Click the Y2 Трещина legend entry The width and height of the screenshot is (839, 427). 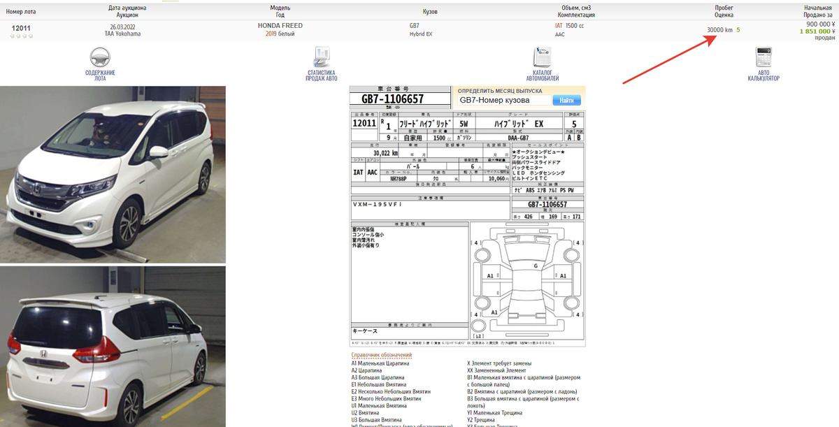click(x=481, y=420)
